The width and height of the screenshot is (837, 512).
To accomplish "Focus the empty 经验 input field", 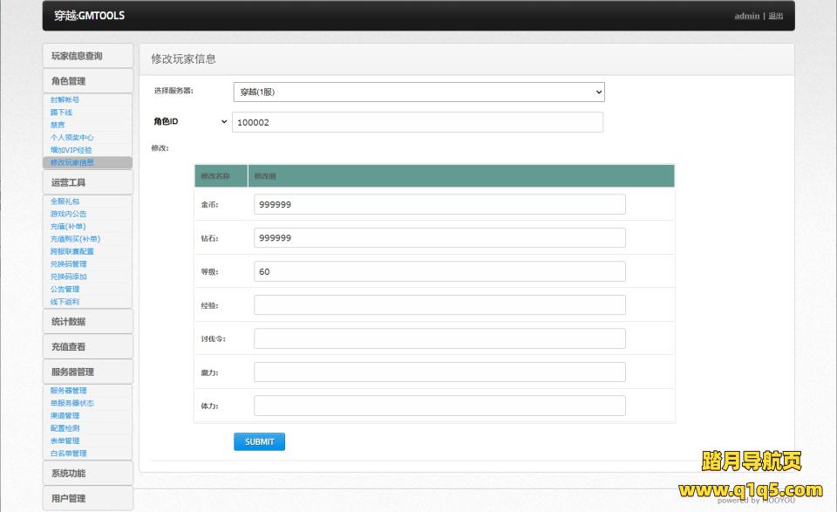I will [x=439, y=305].
